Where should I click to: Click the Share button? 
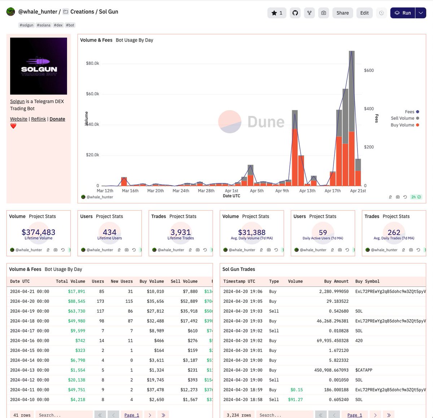(342, 13)
